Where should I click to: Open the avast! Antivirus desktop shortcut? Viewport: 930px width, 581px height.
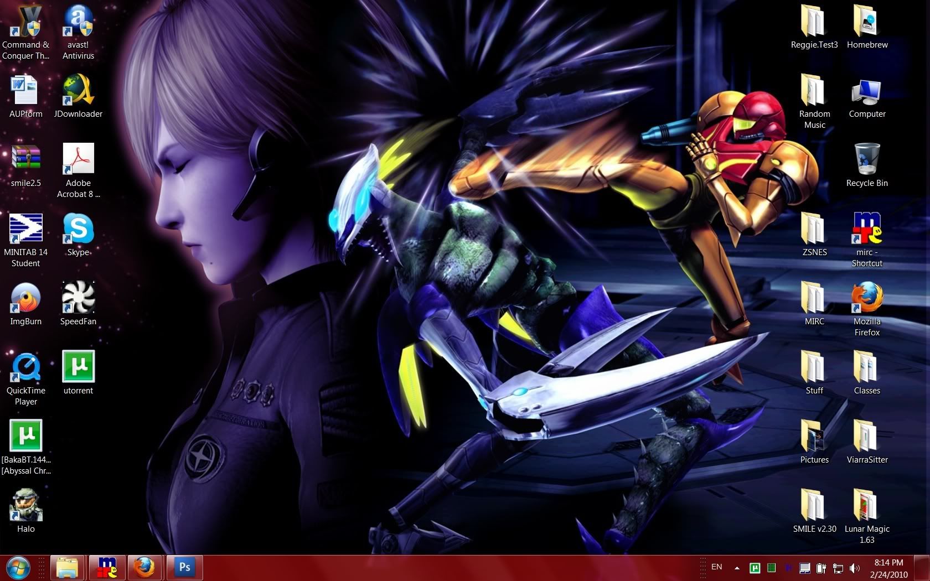(x=78, y=22)
